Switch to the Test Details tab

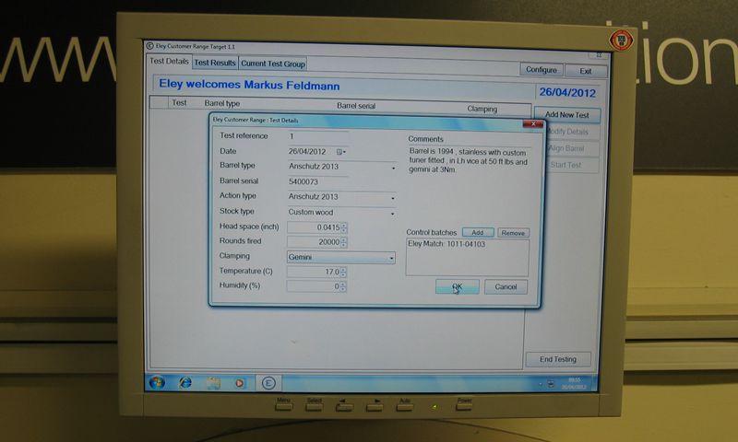169,61
